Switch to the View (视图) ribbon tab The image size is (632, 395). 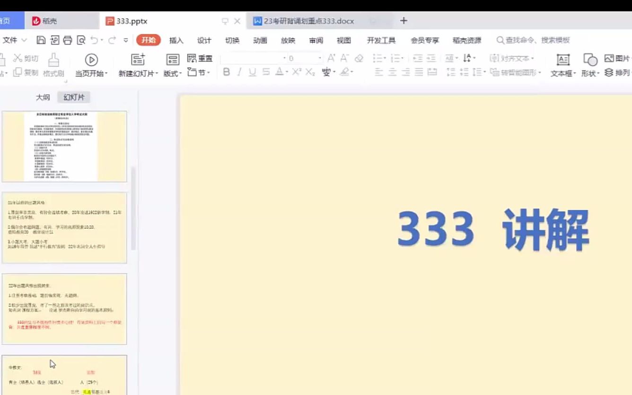344,40
